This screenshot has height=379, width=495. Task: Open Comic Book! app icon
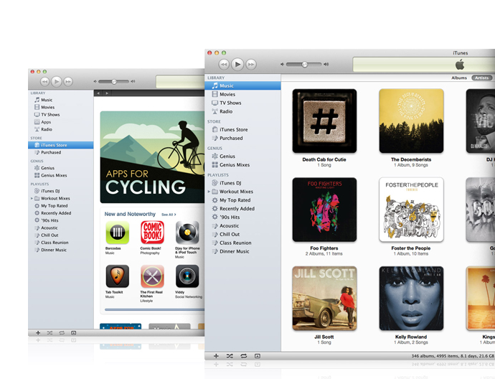point(152,233)
